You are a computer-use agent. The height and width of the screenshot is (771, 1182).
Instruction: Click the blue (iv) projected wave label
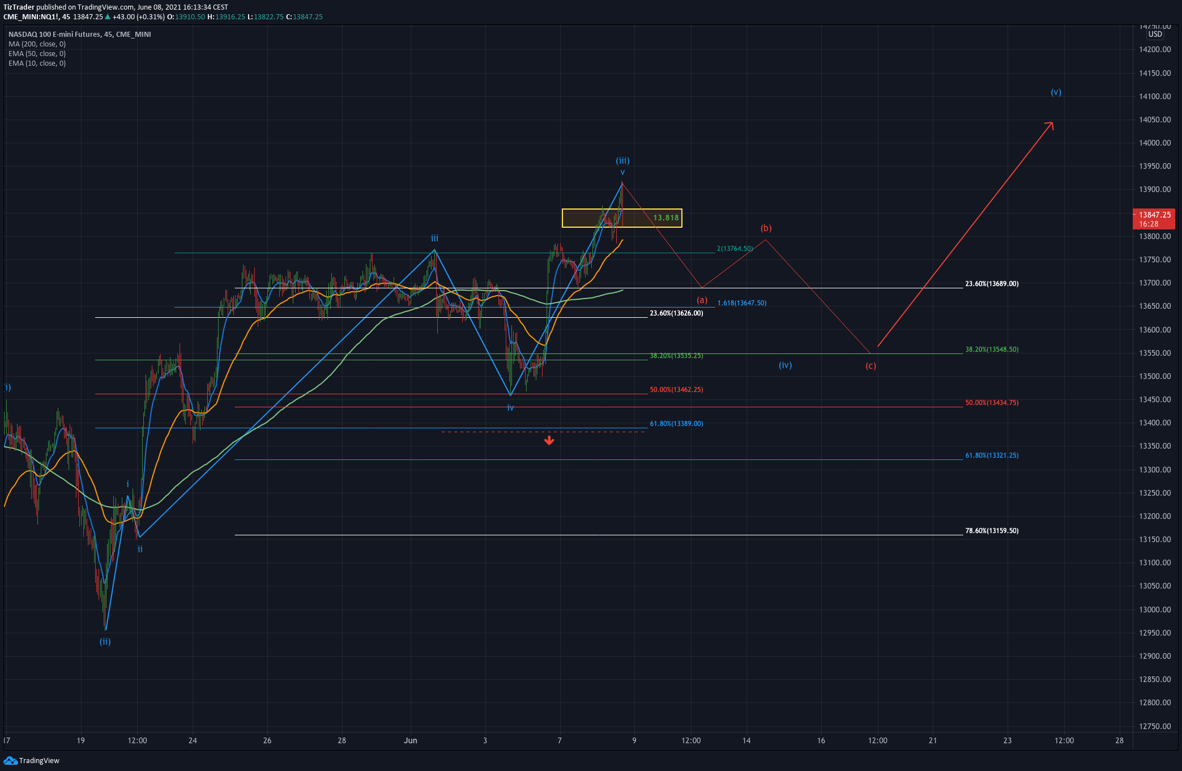tap(785, 365)
